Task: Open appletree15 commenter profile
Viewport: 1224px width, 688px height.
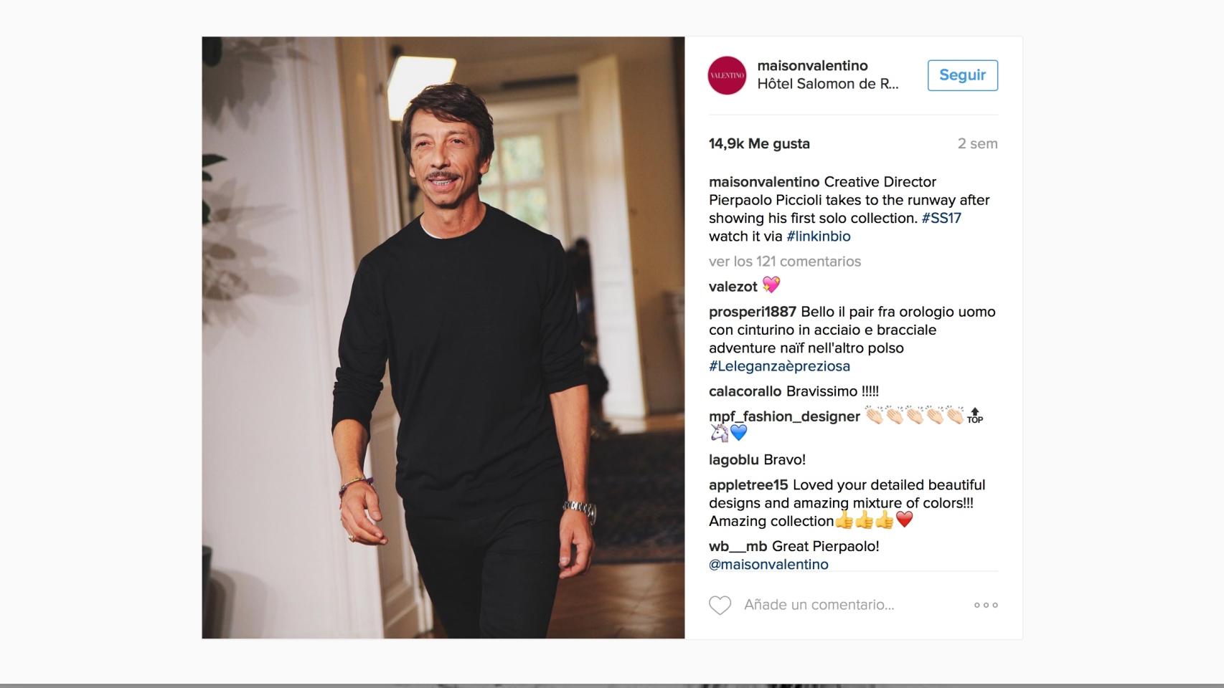Action: coord(748,485)
